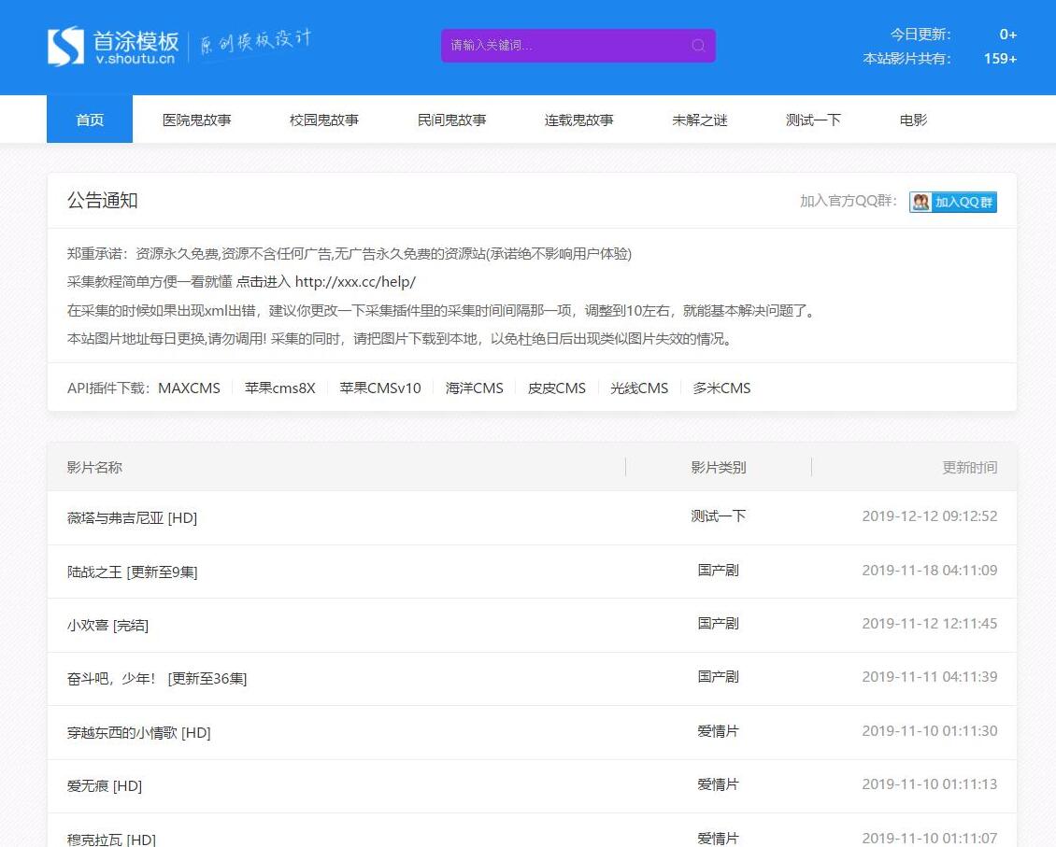Open film 薇塔与弗吉尼亚 [HD]
This screenshot has width=1056, height=847.
click(132, 517)
